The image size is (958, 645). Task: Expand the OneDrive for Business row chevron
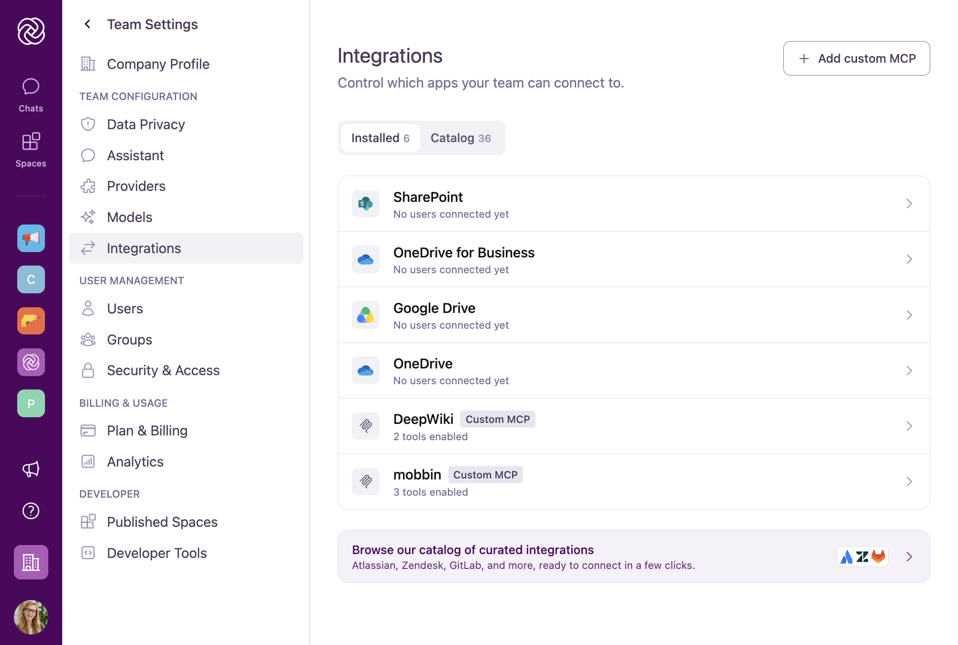pyautogui.click(x=909, y=259)
